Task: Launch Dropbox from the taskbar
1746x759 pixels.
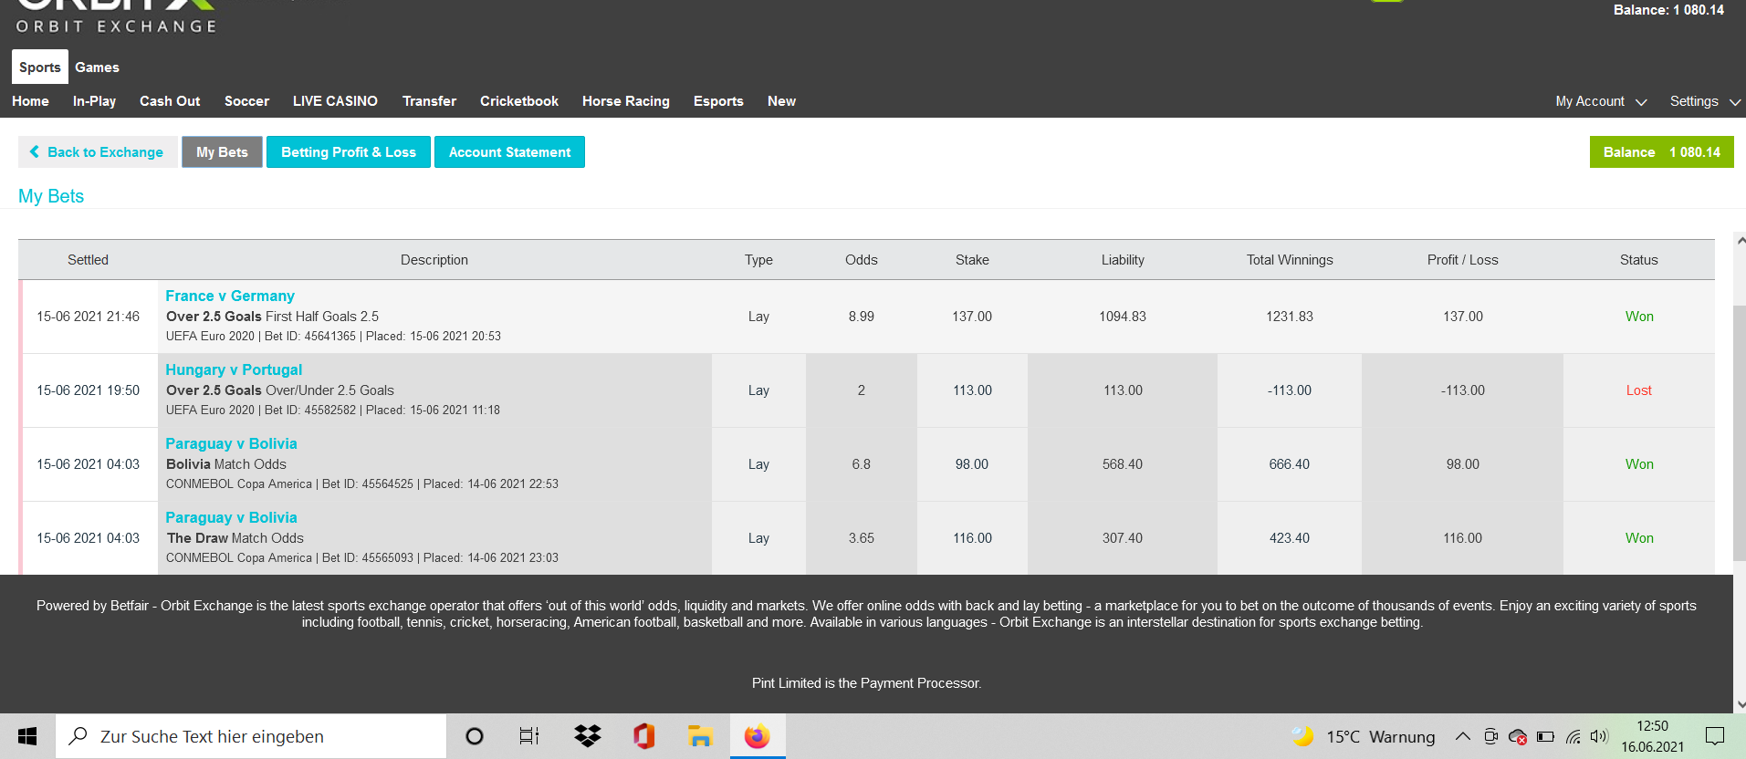Action: (588, 736)
